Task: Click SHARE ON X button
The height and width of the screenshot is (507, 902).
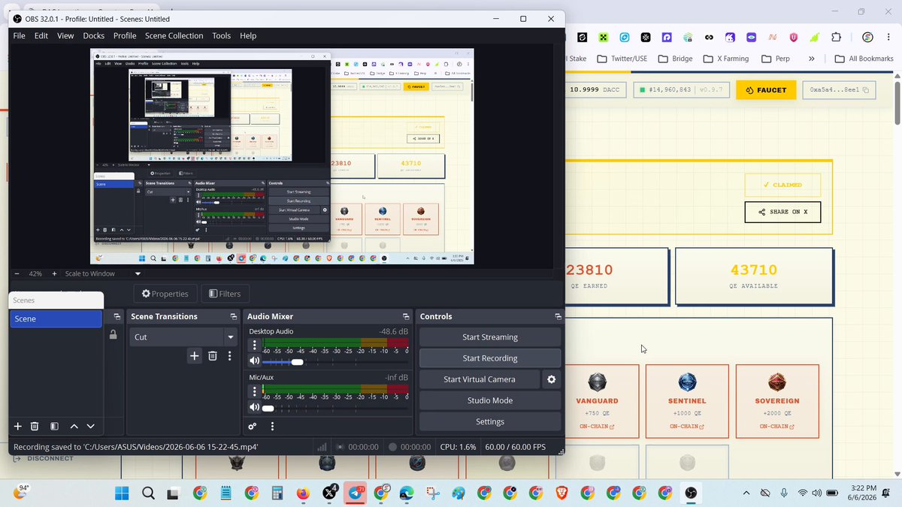Action: coord(782,212)
